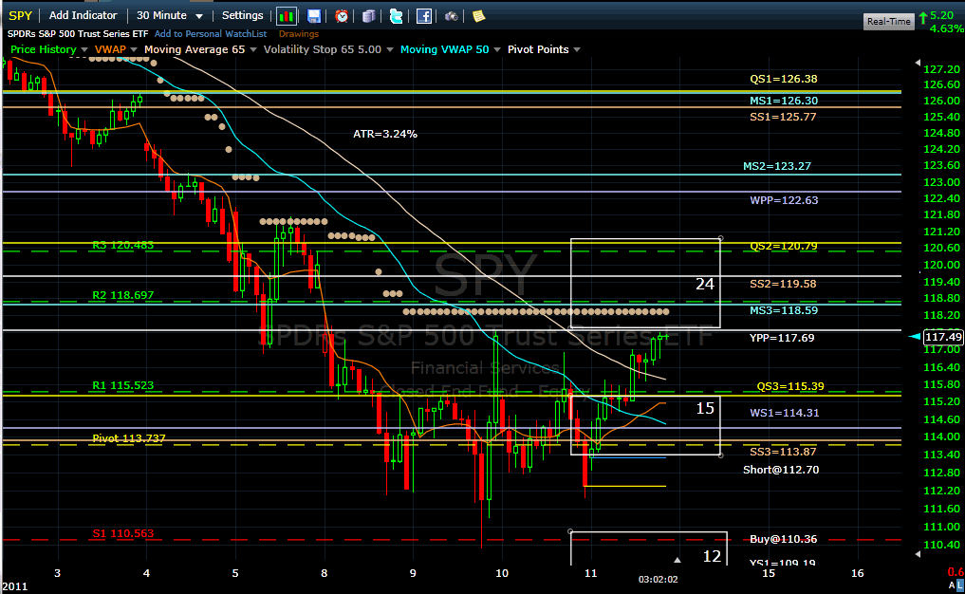The image size is (965, 594).
Task: Click the ATR=3.24% annotation
Action: point(385,134)
